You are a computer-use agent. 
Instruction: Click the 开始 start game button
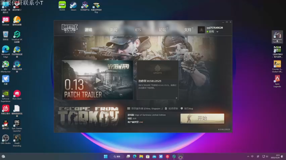(x=202, y=118)
